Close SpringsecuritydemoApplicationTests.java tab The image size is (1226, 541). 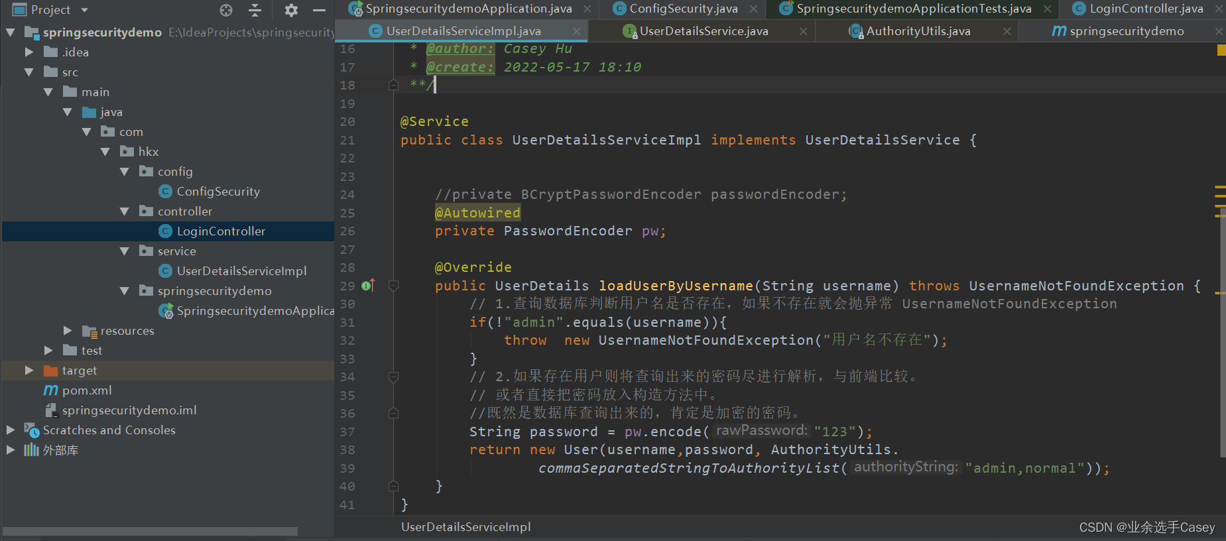1047,9
